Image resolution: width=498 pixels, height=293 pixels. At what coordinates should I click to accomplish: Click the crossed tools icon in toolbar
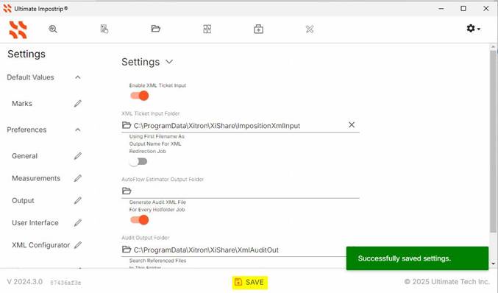pyautogui.click(x=310, y=29)
